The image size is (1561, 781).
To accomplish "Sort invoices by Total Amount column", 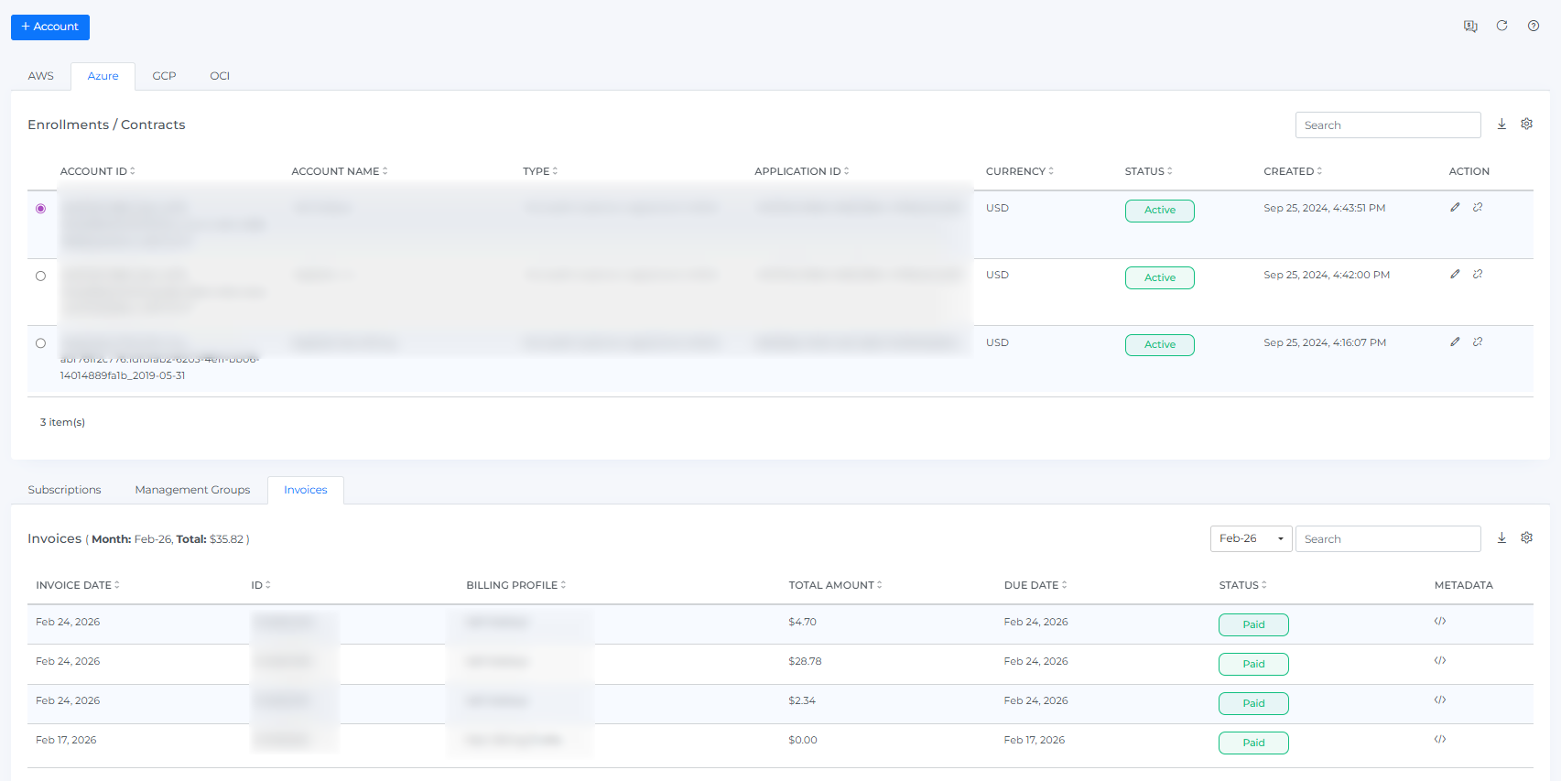I will click(x=835, y=585).
